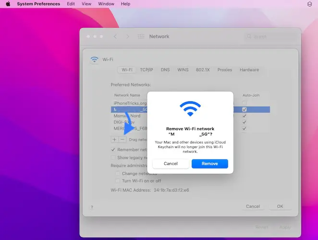The height and width of the screenshot is (240, 318).
Task: Toggle the Change networks checkbox
Action: (118, 173)
